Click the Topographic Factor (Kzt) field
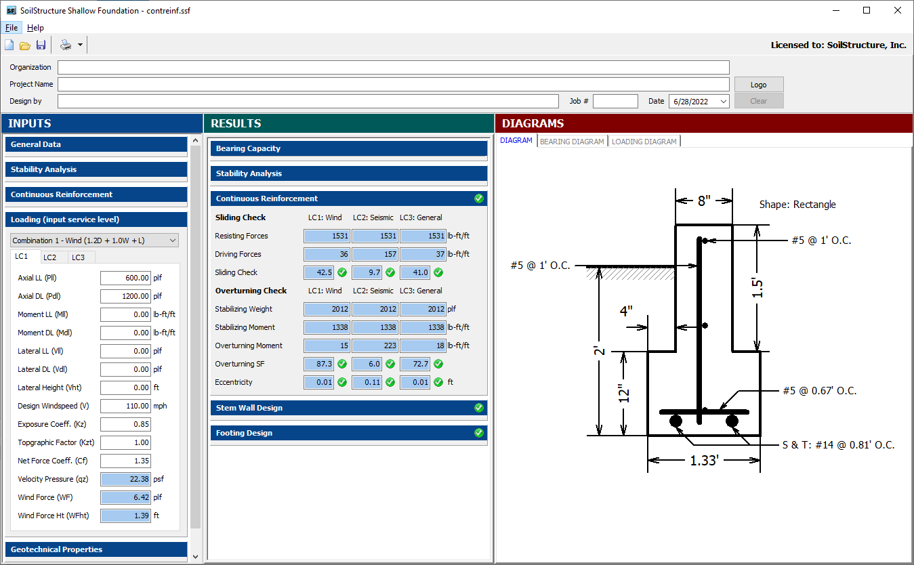The height and width of the screenshot is (565, 914). click(125, 442)
